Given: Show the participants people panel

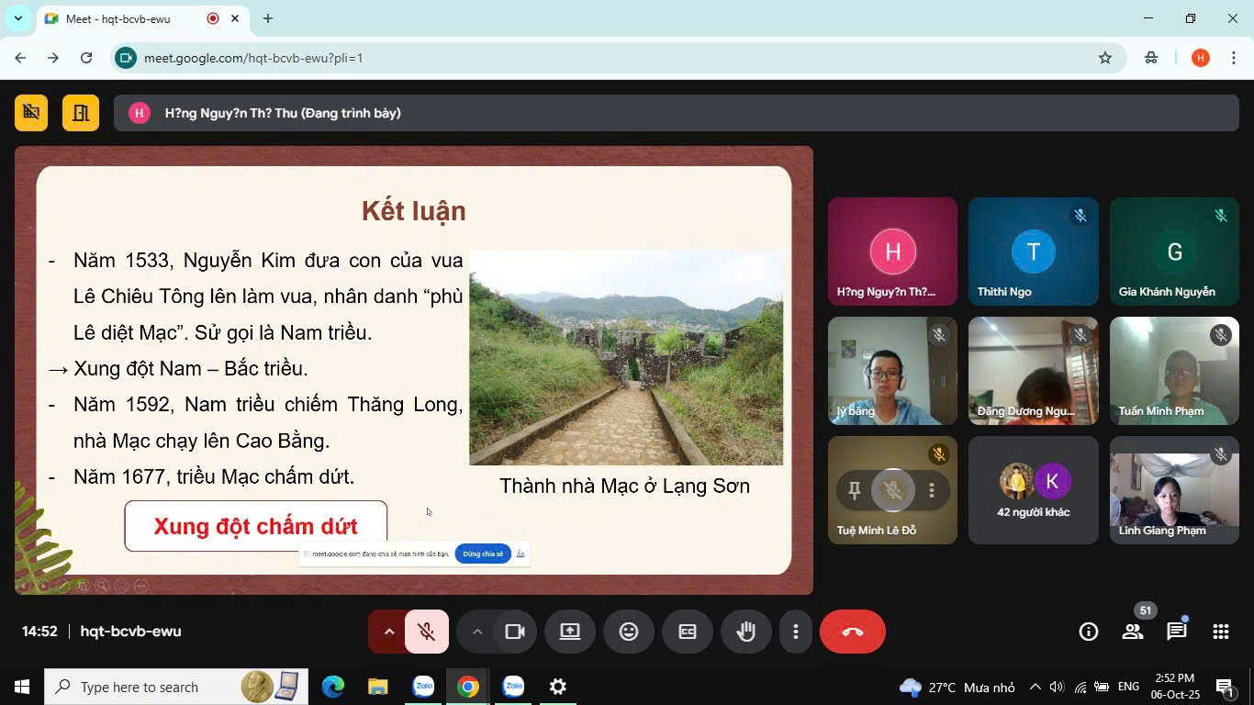Looking at the screenshot, I should pos(1132,632).
